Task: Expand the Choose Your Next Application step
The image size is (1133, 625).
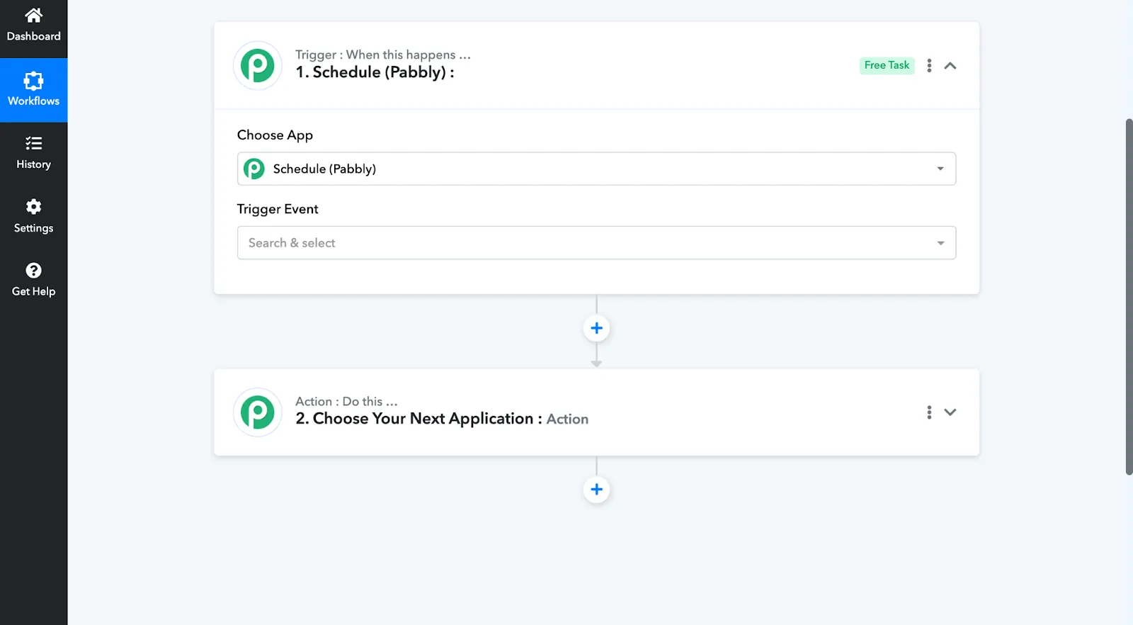Action: tap(950, 412)
